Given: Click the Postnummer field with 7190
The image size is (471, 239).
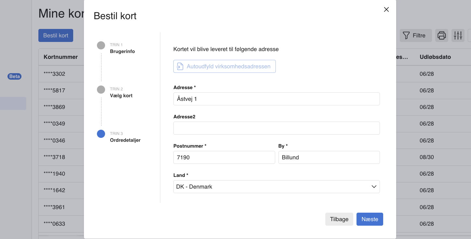Looking at the screenshot, I should (x=224, y=157).
